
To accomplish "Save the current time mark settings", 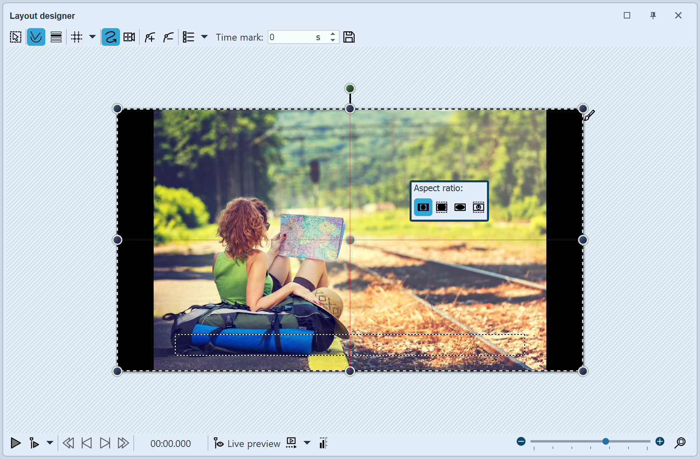I will coord(349,37).
